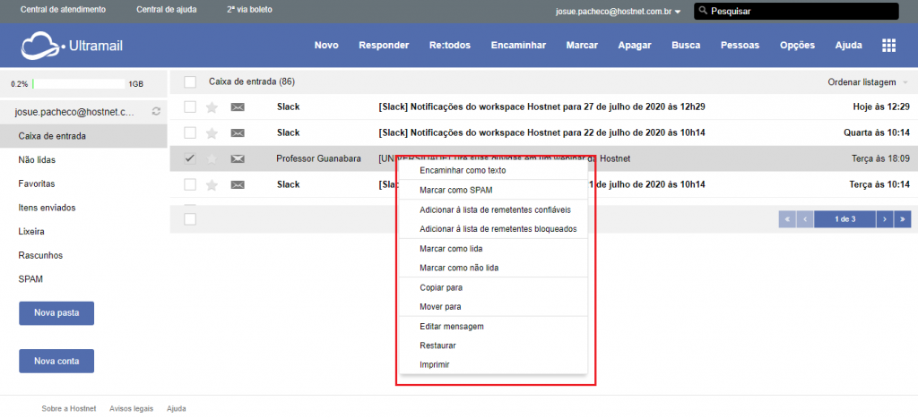This screenshot has width=918, height=418.
Task: Open the Ordenar listagem dropdown
Action: pos(867,82)
